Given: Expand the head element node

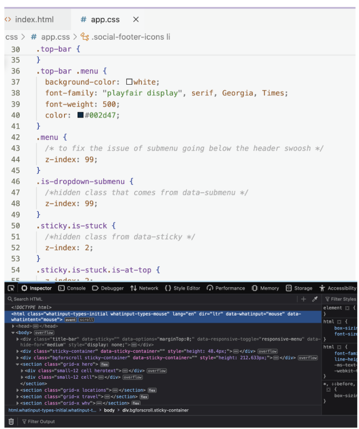Looking at the screenshot, I should (13, 326).
